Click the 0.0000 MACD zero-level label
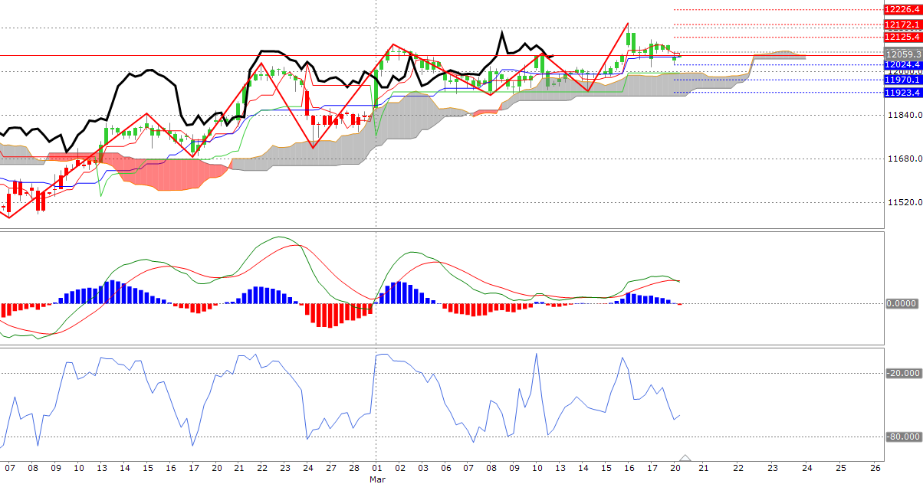 902,303
